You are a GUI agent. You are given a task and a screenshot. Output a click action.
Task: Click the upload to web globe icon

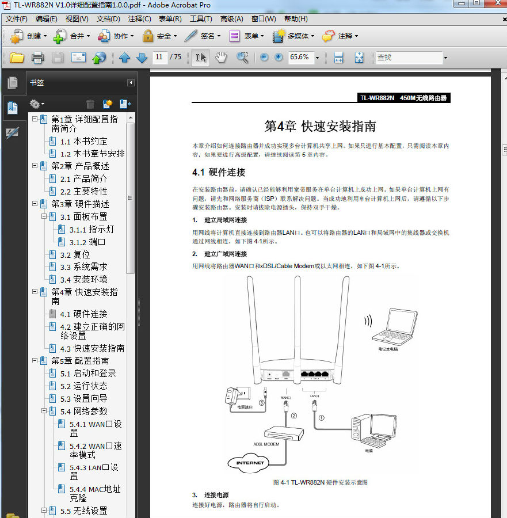[99, 58]
